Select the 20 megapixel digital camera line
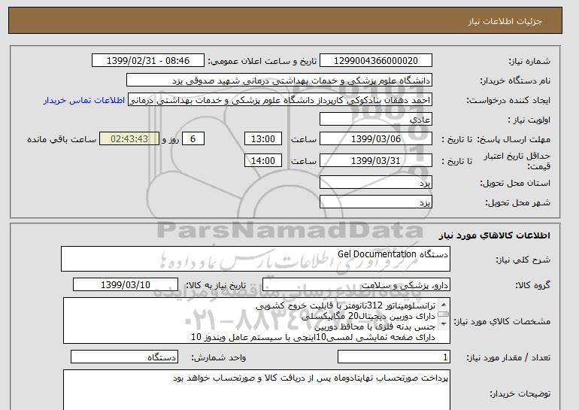The width and height of the screenshot is (579, 410). [x=368, y=317]
